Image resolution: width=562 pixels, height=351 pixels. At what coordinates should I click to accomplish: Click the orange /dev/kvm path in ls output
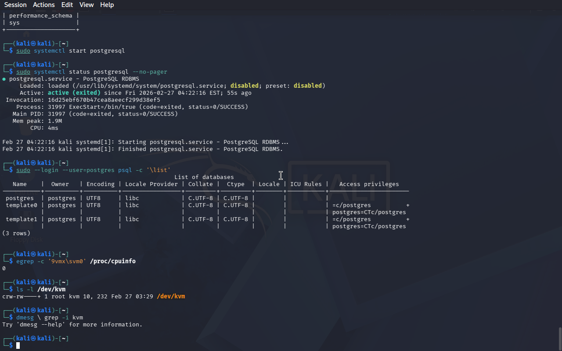click(171, 297)
